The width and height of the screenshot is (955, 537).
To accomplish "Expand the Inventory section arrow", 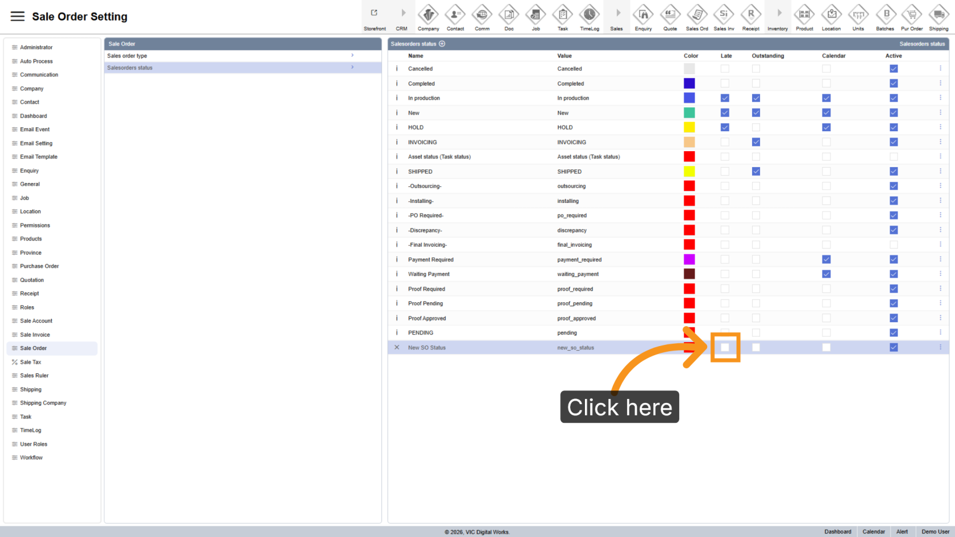I will click(x=779, y=13).
